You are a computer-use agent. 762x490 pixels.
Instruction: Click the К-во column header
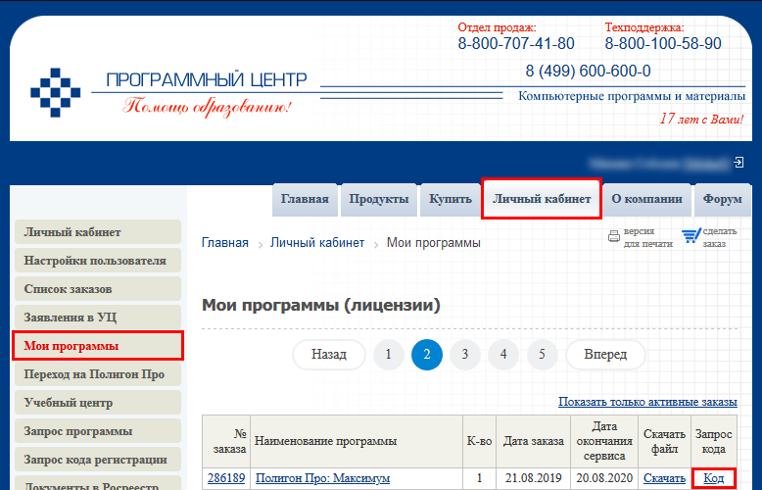click(x=479, y=441)
